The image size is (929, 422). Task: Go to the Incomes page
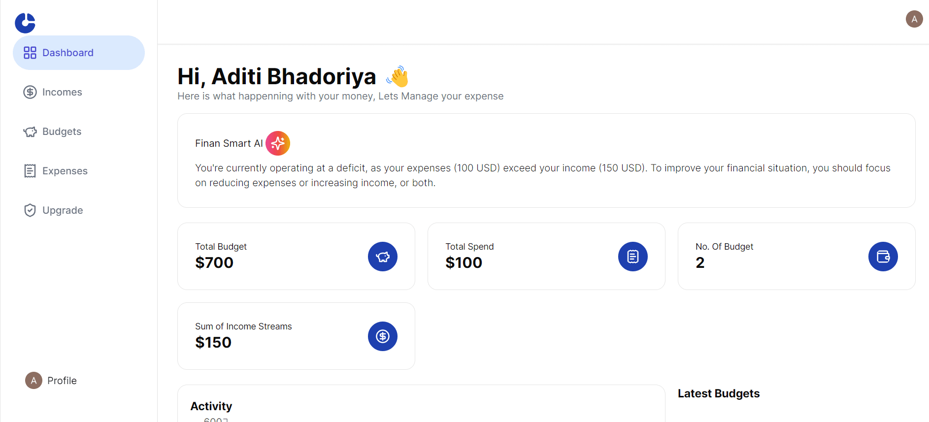click(79, 92)
